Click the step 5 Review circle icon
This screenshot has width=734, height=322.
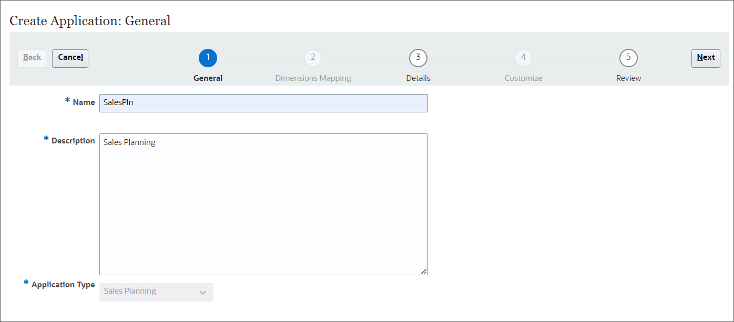(x=628, y=58)
